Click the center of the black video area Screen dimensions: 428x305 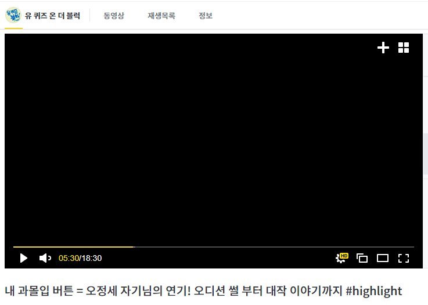pyautogui.click(x=214, y=139)
